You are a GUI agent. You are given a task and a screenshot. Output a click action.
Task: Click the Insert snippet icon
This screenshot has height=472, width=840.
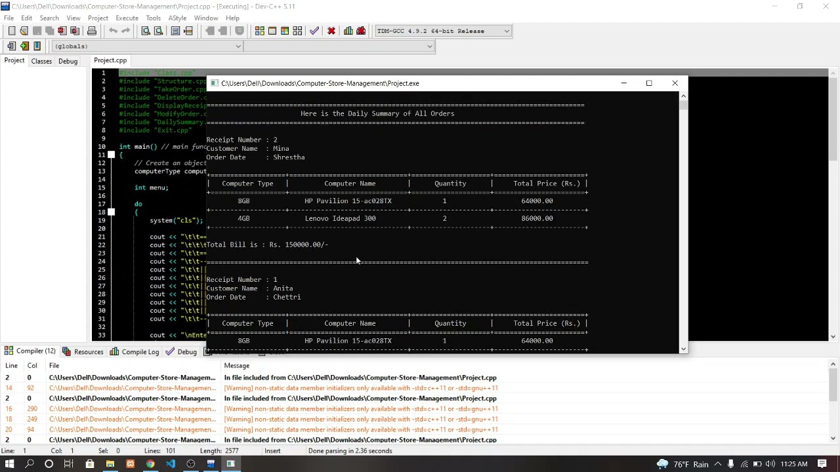pyautogui.click(x=12, y=46)
